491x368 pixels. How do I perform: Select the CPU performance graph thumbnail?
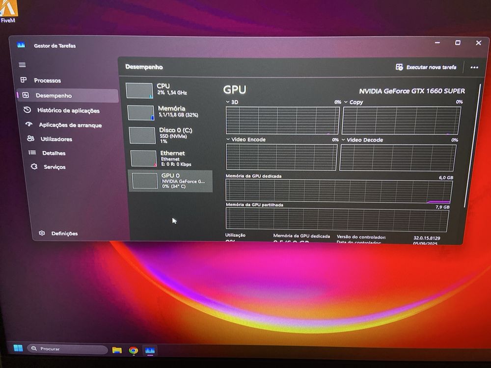(139, 90)
